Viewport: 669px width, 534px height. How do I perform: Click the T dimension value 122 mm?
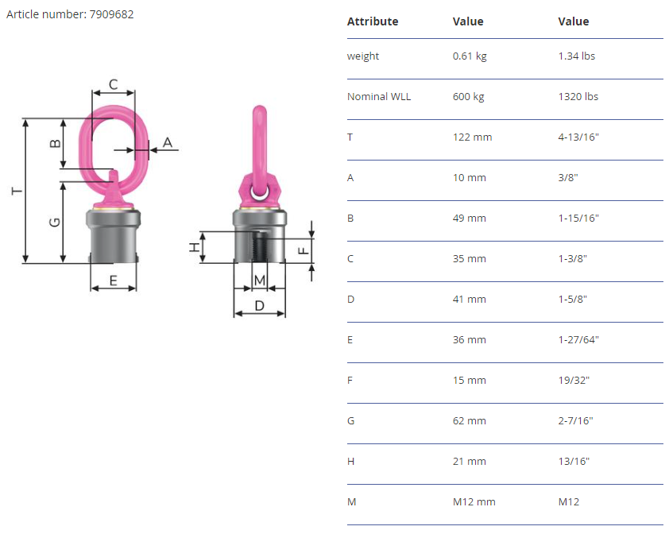[x=472, y=137]
